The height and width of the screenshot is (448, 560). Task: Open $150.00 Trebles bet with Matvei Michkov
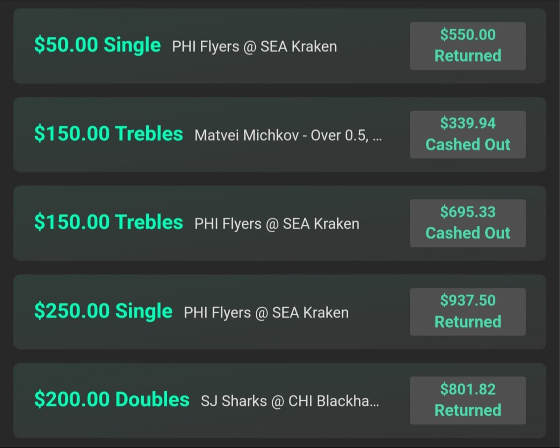coord(109,134)
